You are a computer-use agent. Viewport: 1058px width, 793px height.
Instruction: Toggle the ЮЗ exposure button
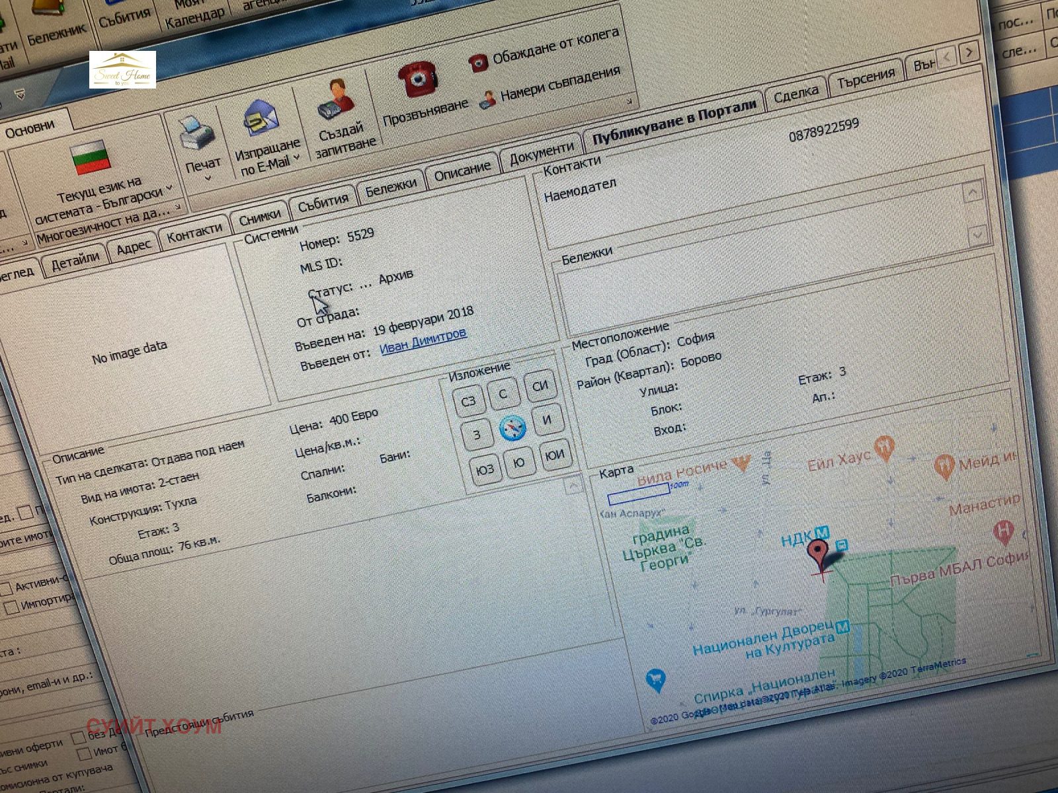click(x=485, y=470)
